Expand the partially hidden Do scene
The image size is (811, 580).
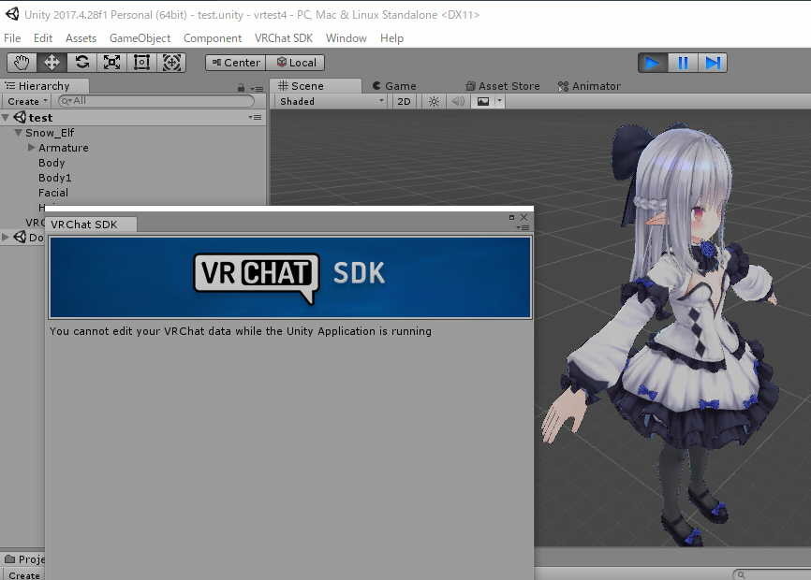6,237
